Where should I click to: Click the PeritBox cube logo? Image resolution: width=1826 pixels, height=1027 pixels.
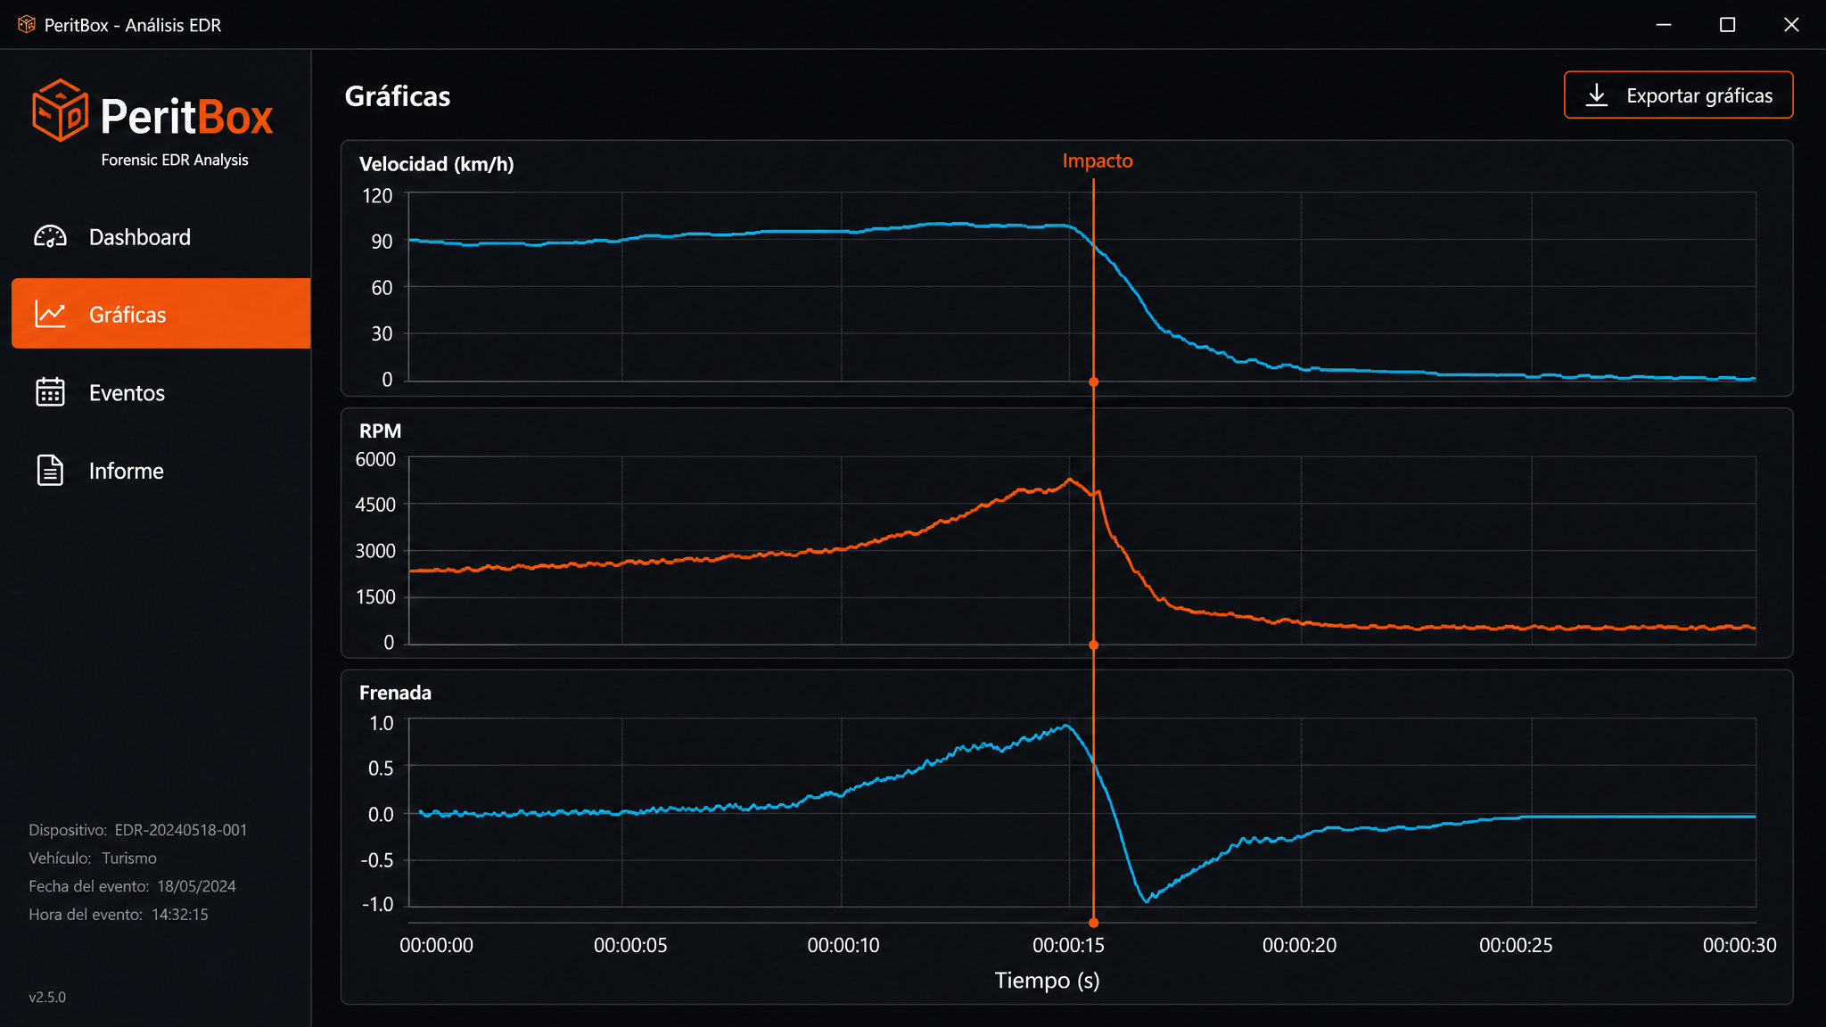(60, 111)
